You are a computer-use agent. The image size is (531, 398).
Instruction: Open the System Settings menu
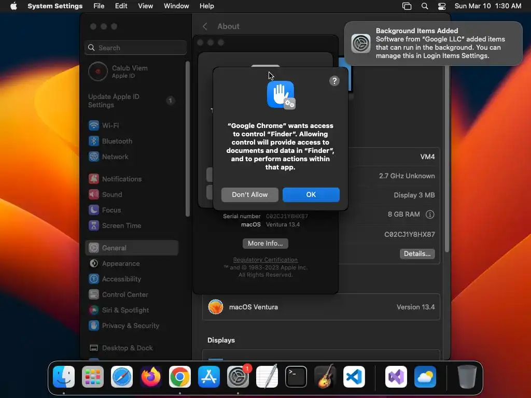[x=55, y=6]
